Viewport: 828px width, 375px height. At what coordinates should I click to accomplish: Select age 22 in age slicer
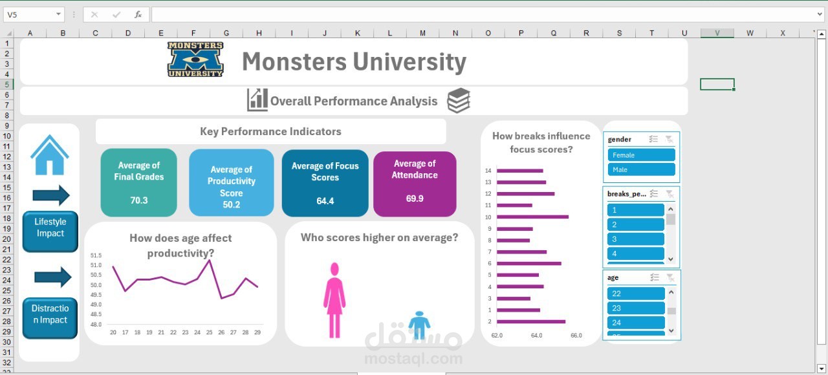point(637,294)
